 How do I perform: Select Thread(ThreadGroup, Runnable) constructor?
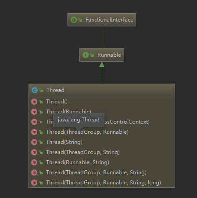[102, 132]
